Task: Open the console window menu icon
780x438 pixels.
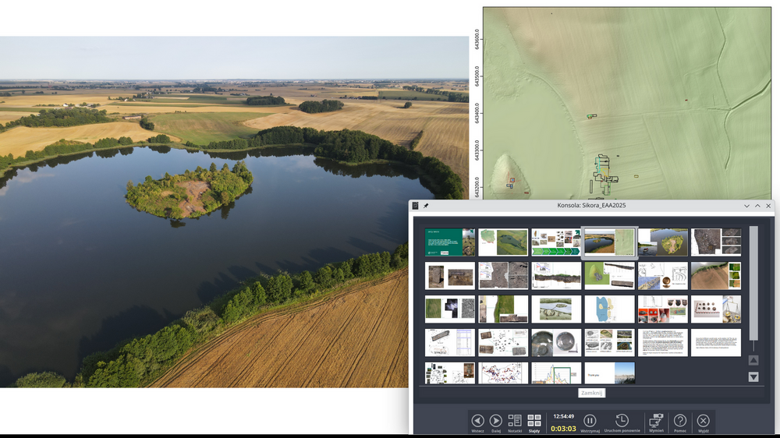Action: 416,206
